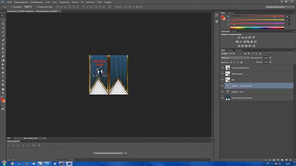Viewport: 296px width, 166px height.
Task: Hide the selected text layer
Action: [x=222, y=86]
